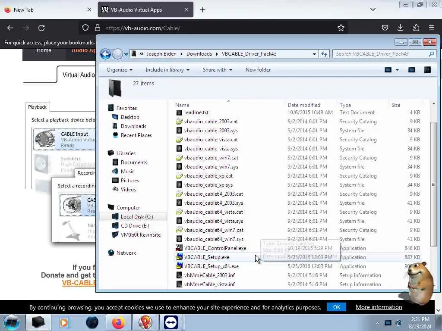Select Desktop under Favorites
Image resolution: width=442 pixels, height=331 pixels.
coord(129,117)
